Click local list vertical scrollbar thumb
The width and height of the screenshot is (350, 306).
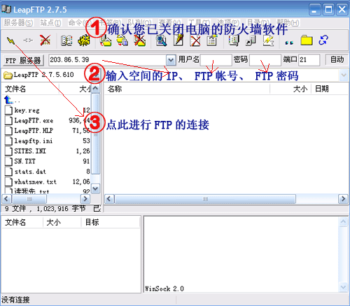click(95, 134)
